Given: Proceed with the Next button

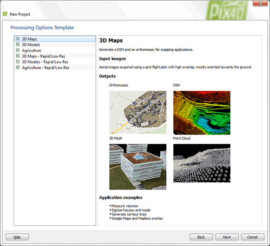Looking at the screenshot, I should click(227, 237).
